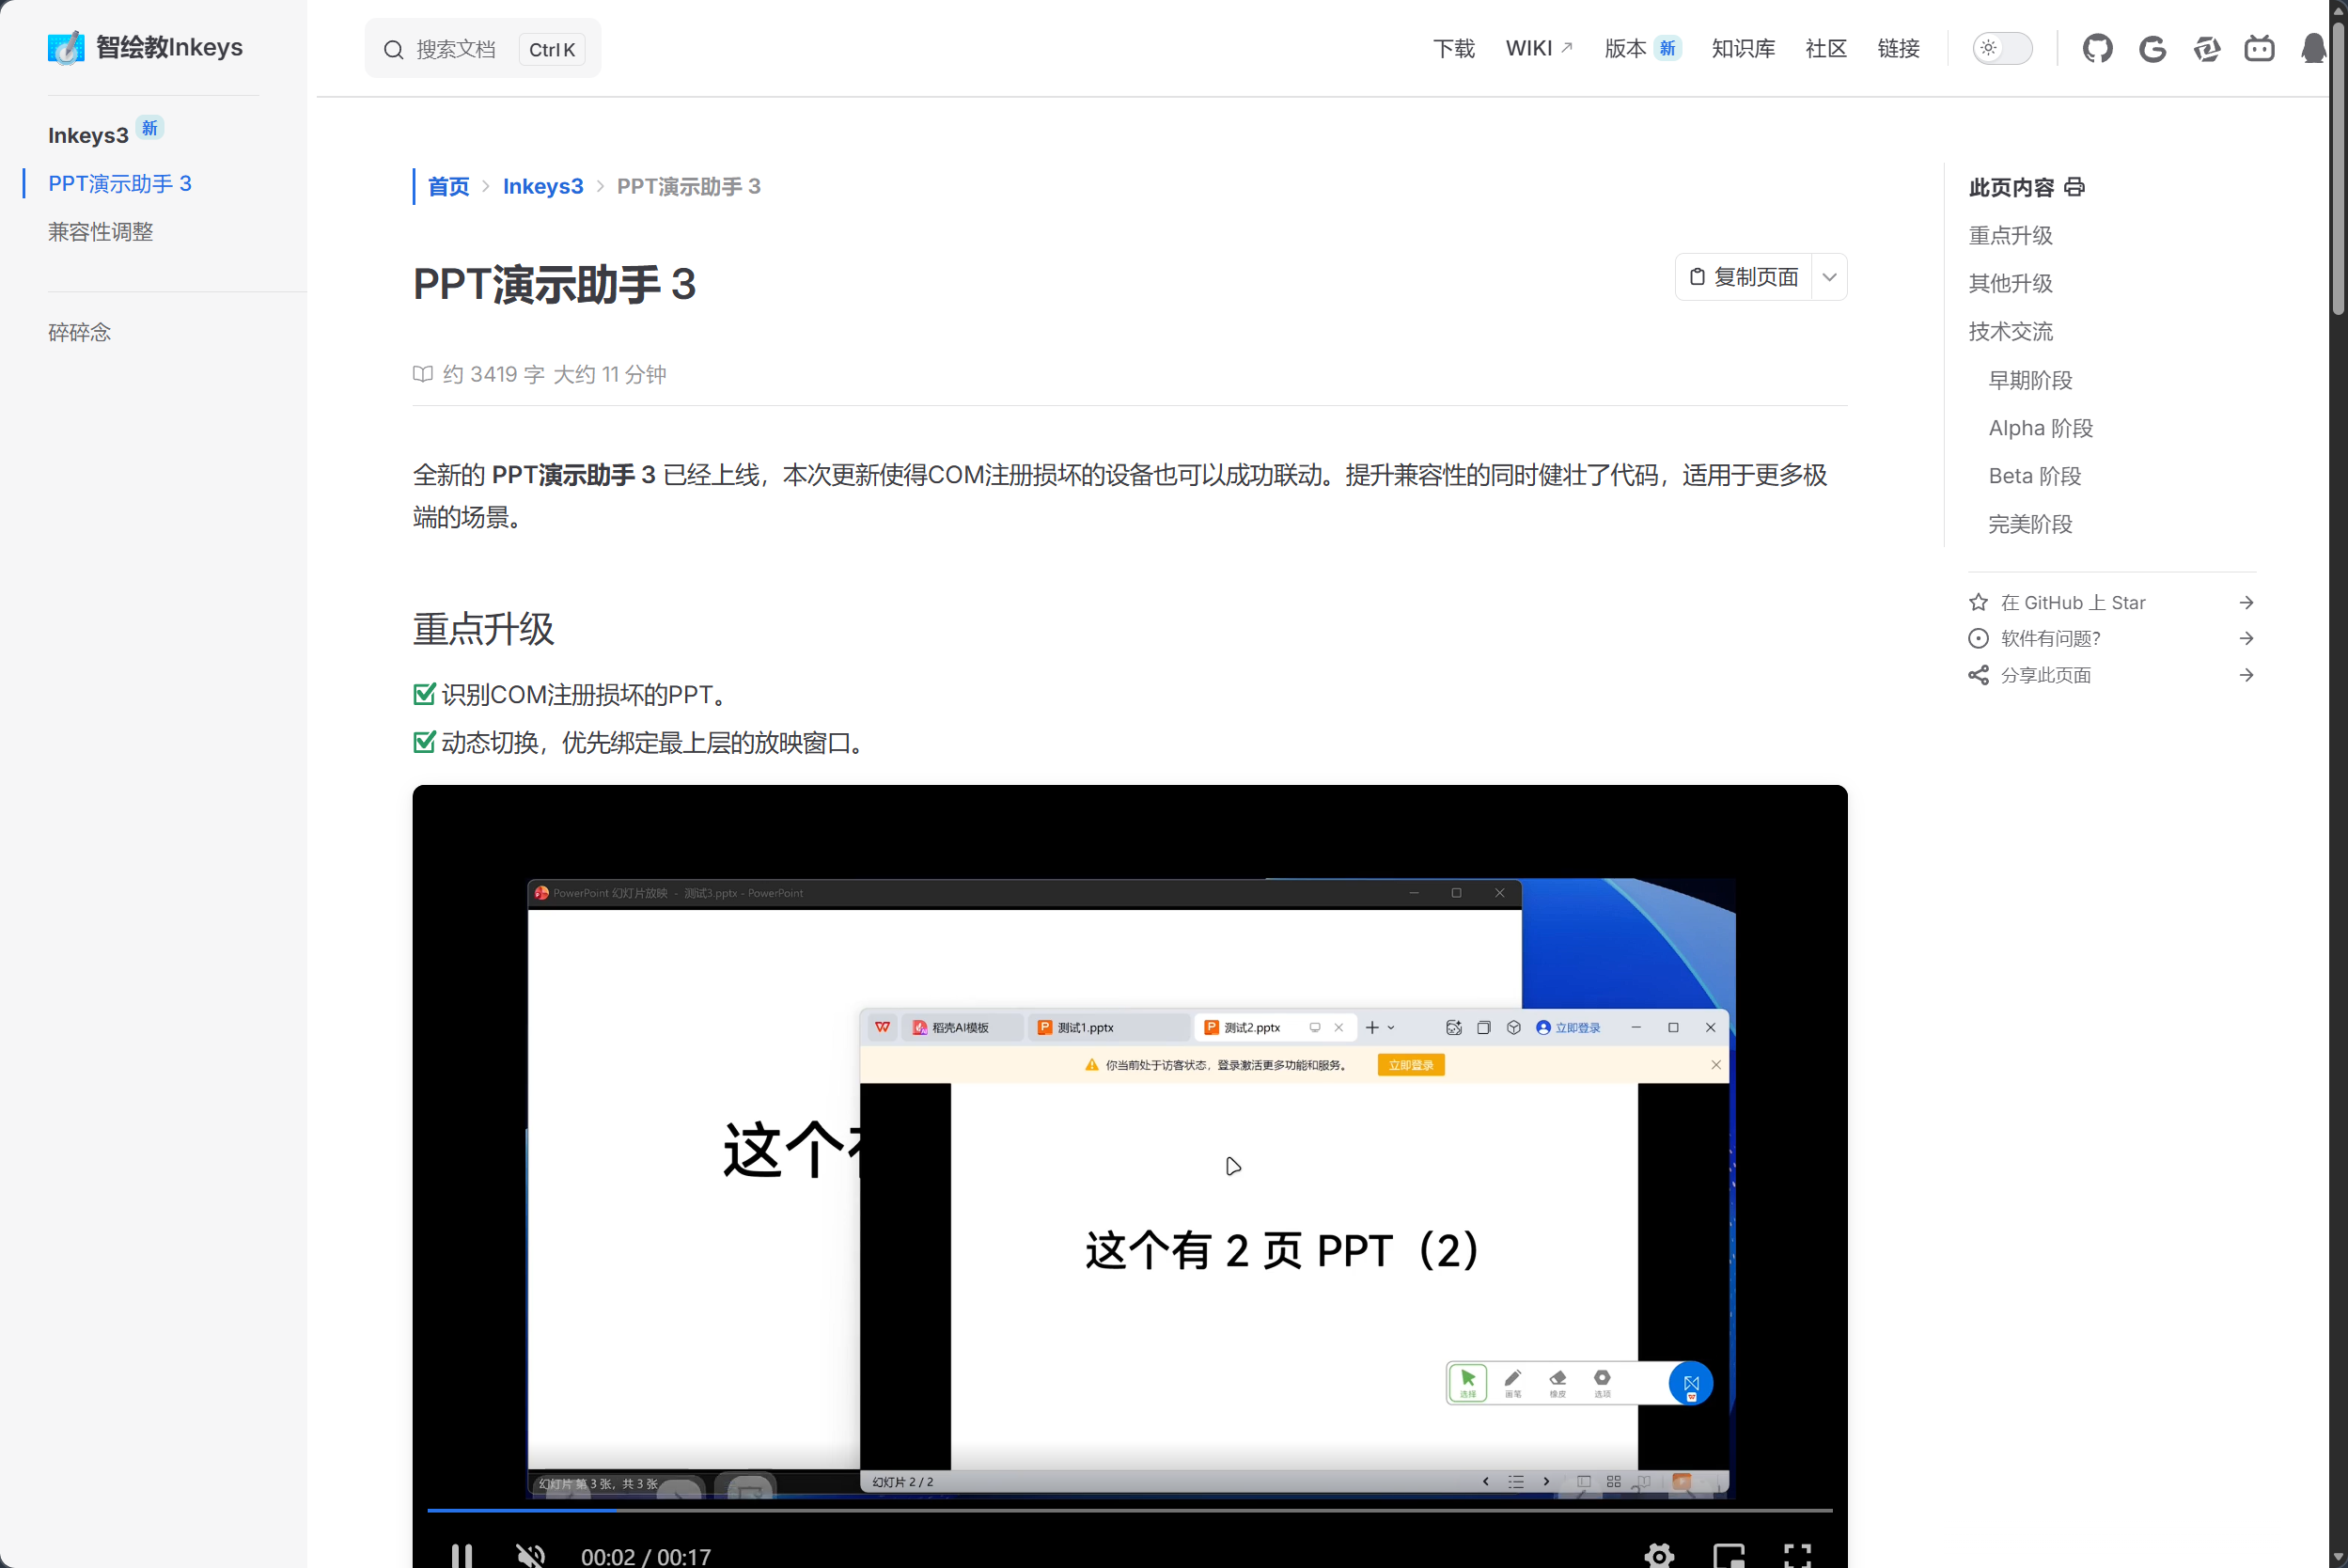Click the picture-in-picture video icon

pos(1728,1555)
